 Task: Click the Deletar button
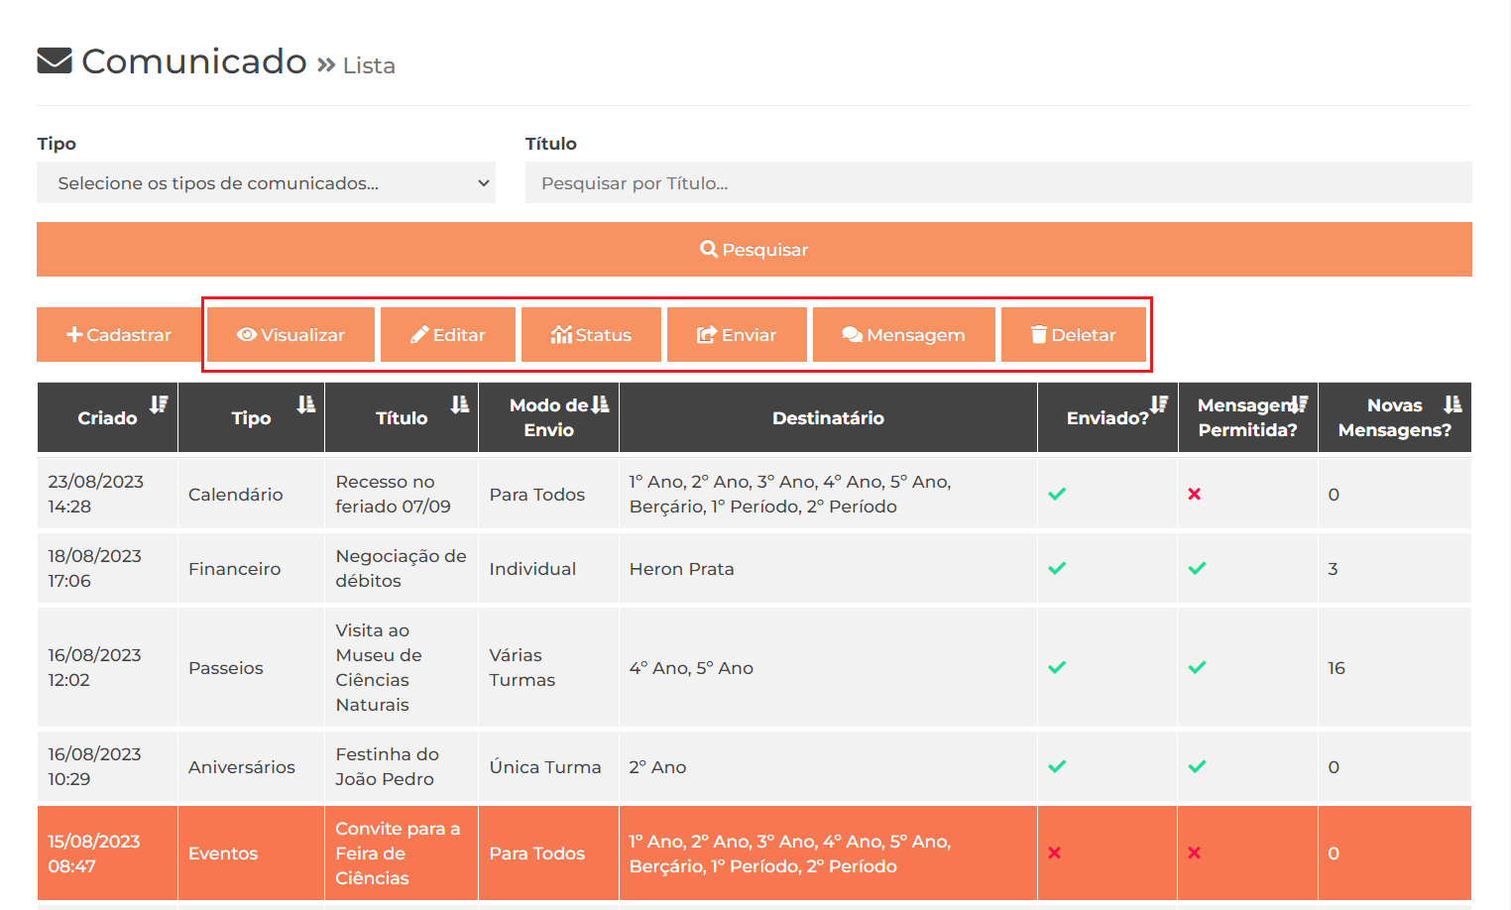pyautogui.click(x=1074, y=335)
